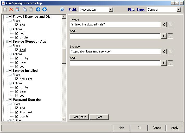Select Text filter under Service Stopped - App
The height and width of the screenshot is (133, 185).
pyautogui.click(x=22, y=50)
